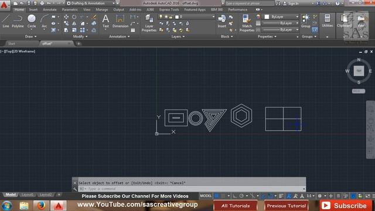
Task: Open the Drafting & Annotation workspace dropdown
Action: click(x=91, y=4)
